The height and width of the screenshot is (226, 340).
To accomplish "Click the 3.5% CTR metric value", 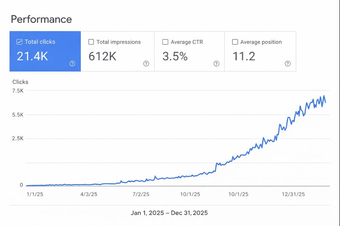I will click(175, 56).
